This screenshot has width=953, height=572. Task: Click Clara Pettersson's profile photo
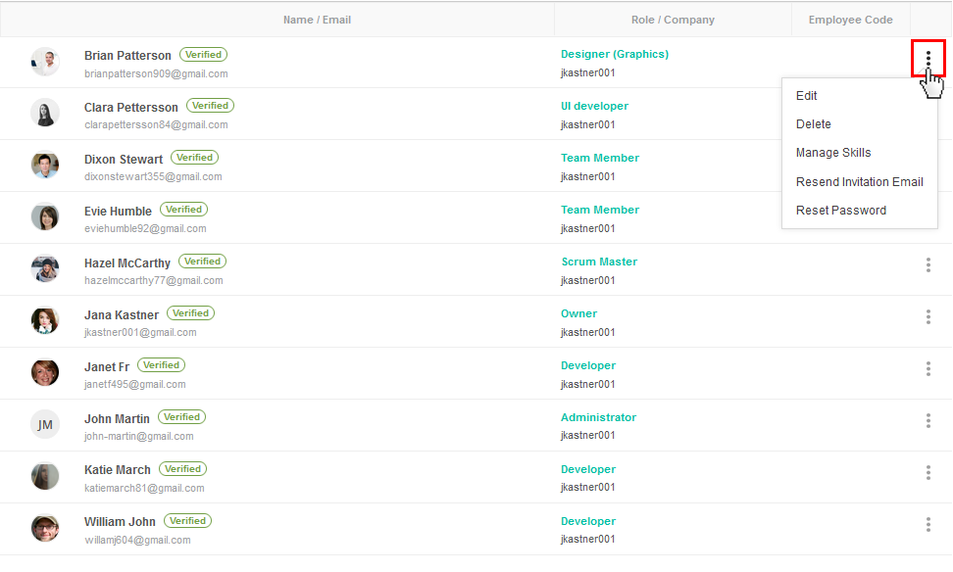coord(45,113)
